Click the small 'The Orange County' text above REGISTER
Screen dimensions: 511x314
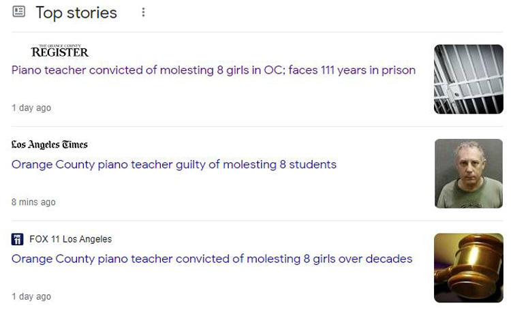[60, 46]
